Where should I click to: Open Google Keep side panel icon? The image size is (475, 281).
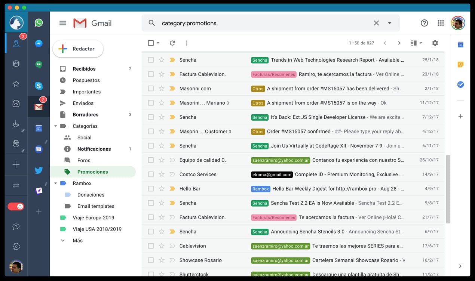point(460,65)
